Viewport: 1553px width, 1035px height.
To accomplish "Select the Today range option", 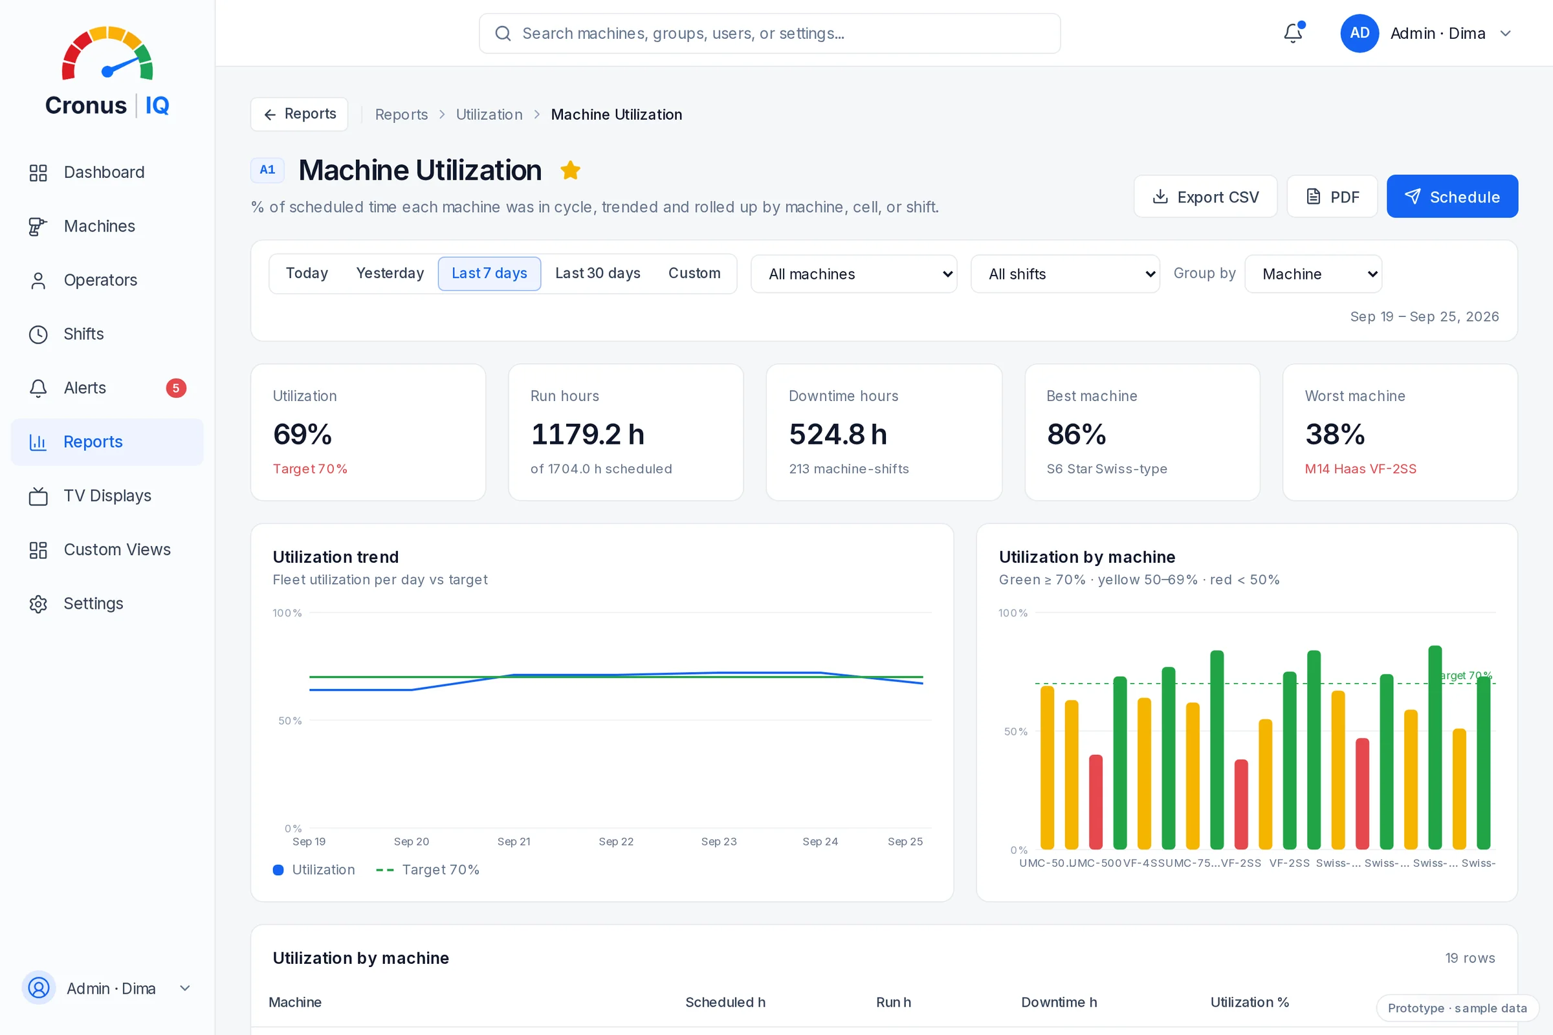I will tap(307, 273).
